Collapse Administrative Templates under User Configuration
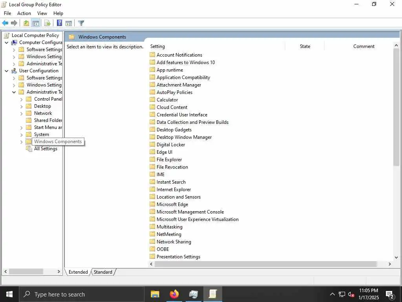The height and width of the screenshot is (302, 402). coord(14,92)
